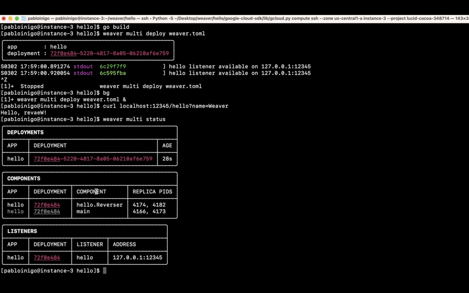Click the ADDRESS column header
Image resolution: width=469 pixels, height=293 pixels.
point(124,244)
